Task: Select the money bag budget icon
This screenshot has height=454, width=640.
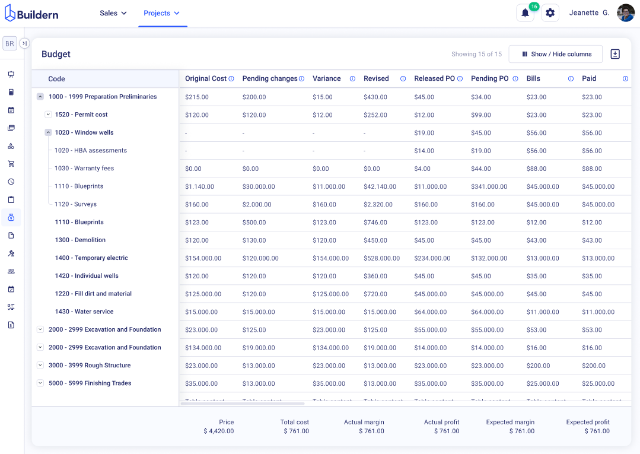Action: 11,218
